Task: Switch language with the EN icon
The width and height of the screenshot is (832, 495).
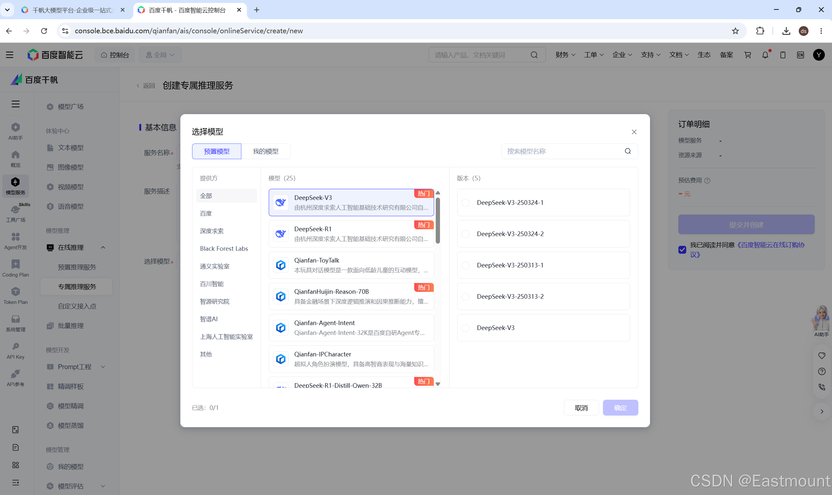Action: click(x=800, y=55)
